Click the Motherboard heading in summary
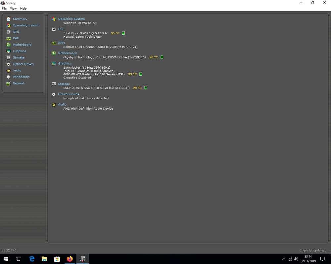The height and width of the screenshot is (264, 331). coord(67,53)
